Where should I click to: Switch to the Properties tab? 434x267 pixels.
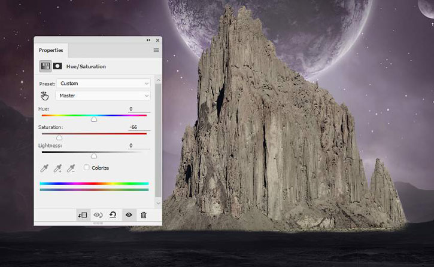click(x=51, y=50)
